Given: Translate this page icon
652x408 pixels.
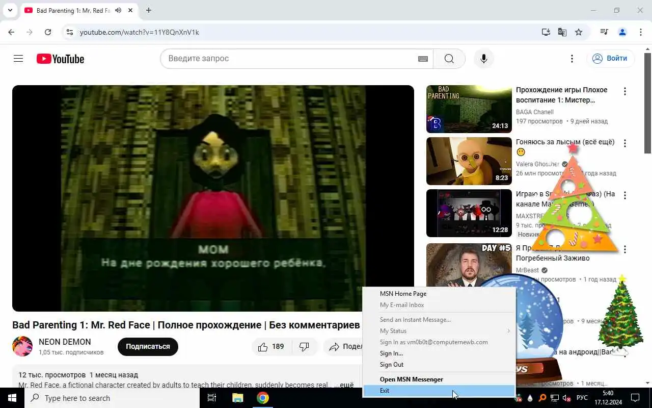Looking at the screenshot, I should click(562, 32).
